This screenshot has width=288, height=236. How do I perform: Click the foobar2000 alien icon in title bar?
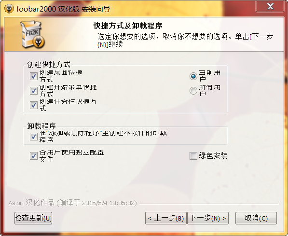click(x=9, y=9)
